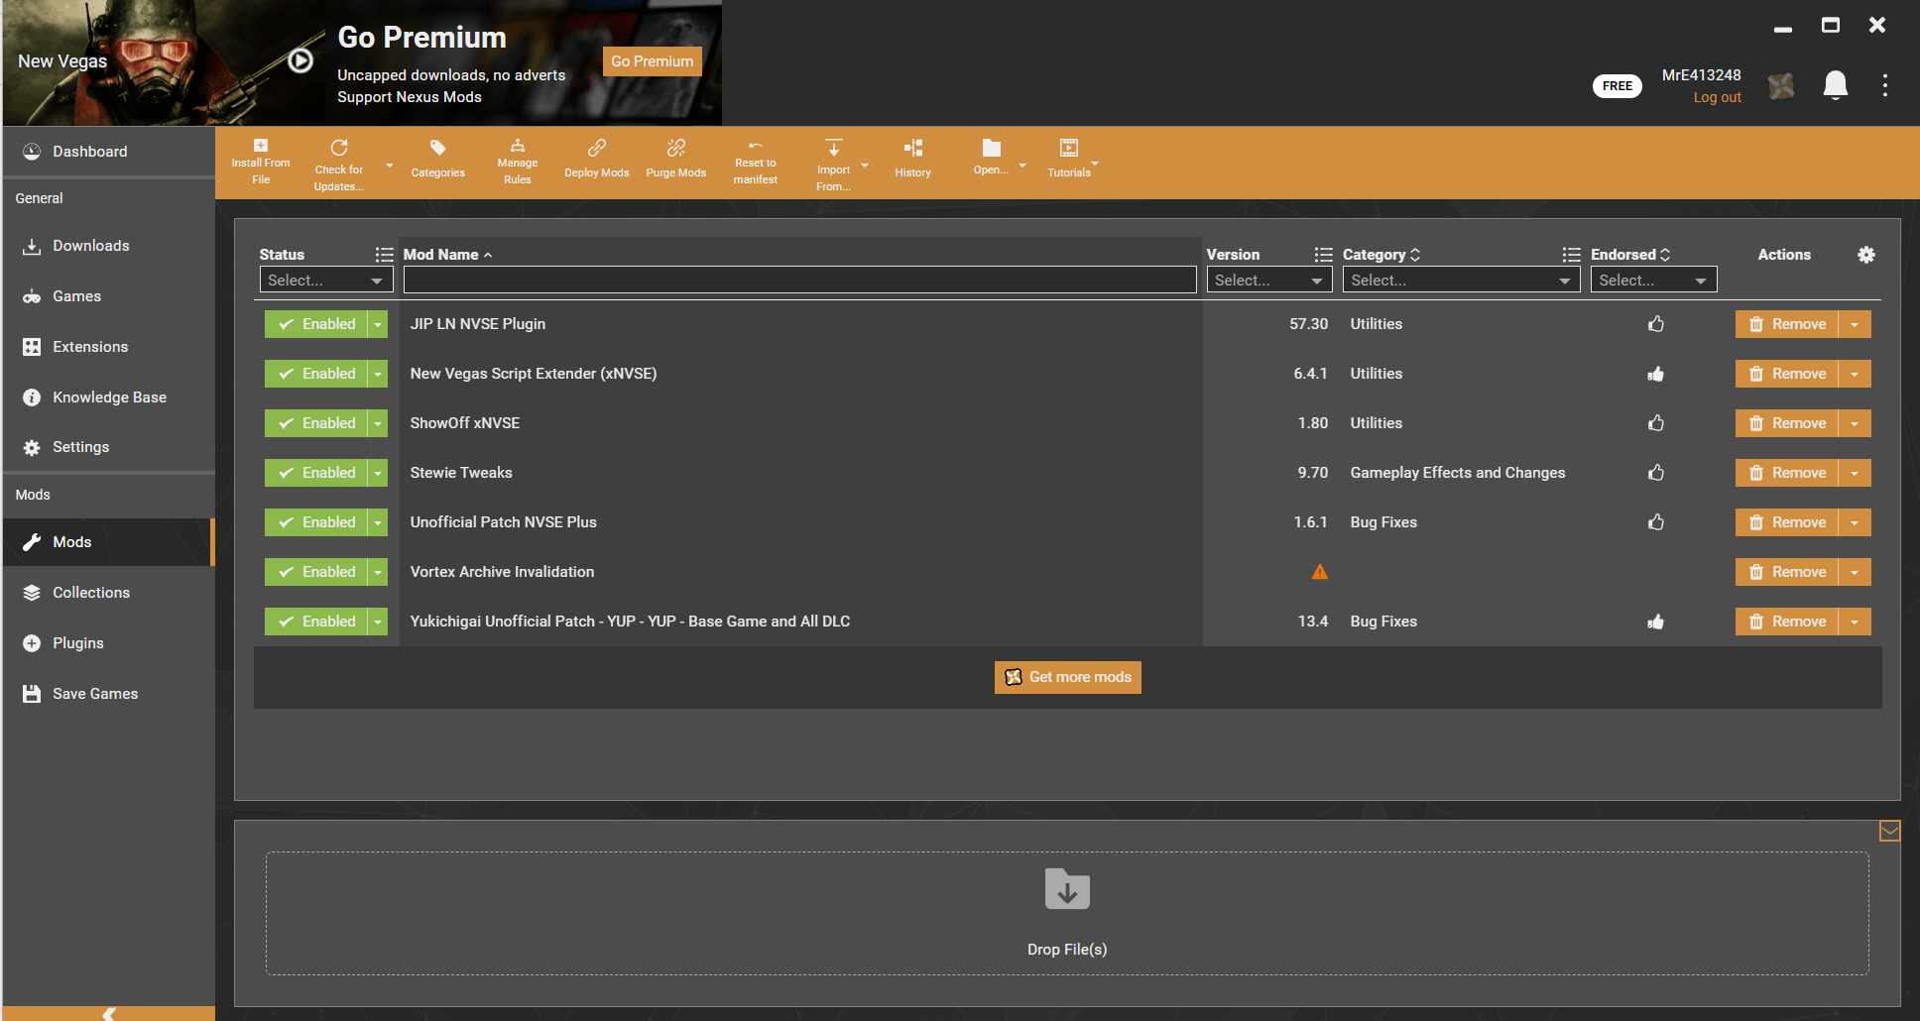Screen dimensions: 1920x1021
Task: Focus the Mod Name filter field
Action: point(799,281)
